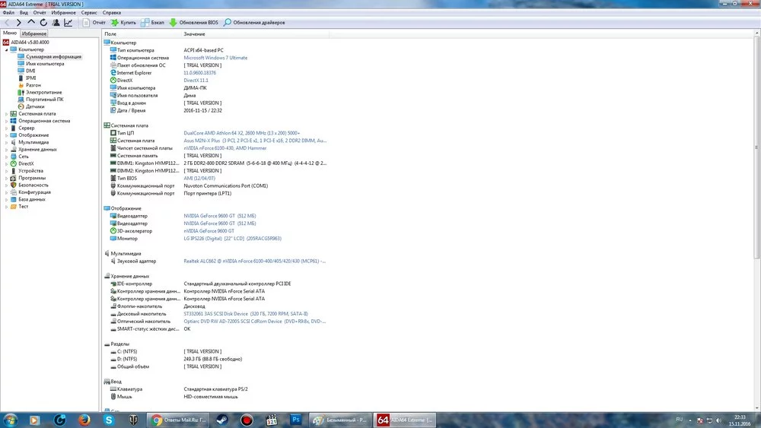Screen dimensions: 761x428
Task: Open the DirectX 11.1 link
Action: 196,81
